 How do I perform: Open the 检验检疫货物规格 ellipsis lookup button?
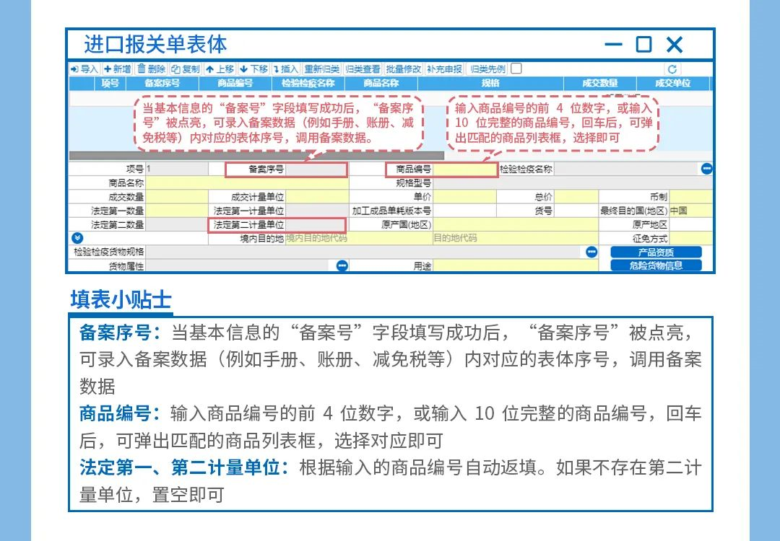591,252
